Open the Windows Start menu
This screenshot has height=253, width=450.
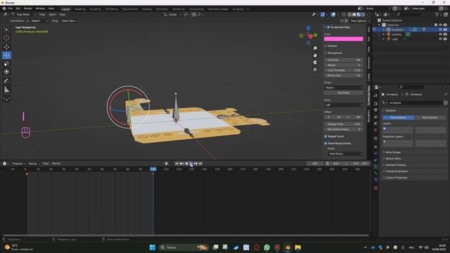153,247
